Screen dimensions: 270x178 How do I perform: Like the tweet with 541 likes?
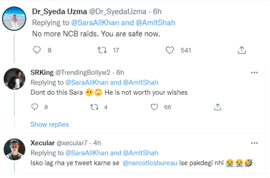point(170,50)
